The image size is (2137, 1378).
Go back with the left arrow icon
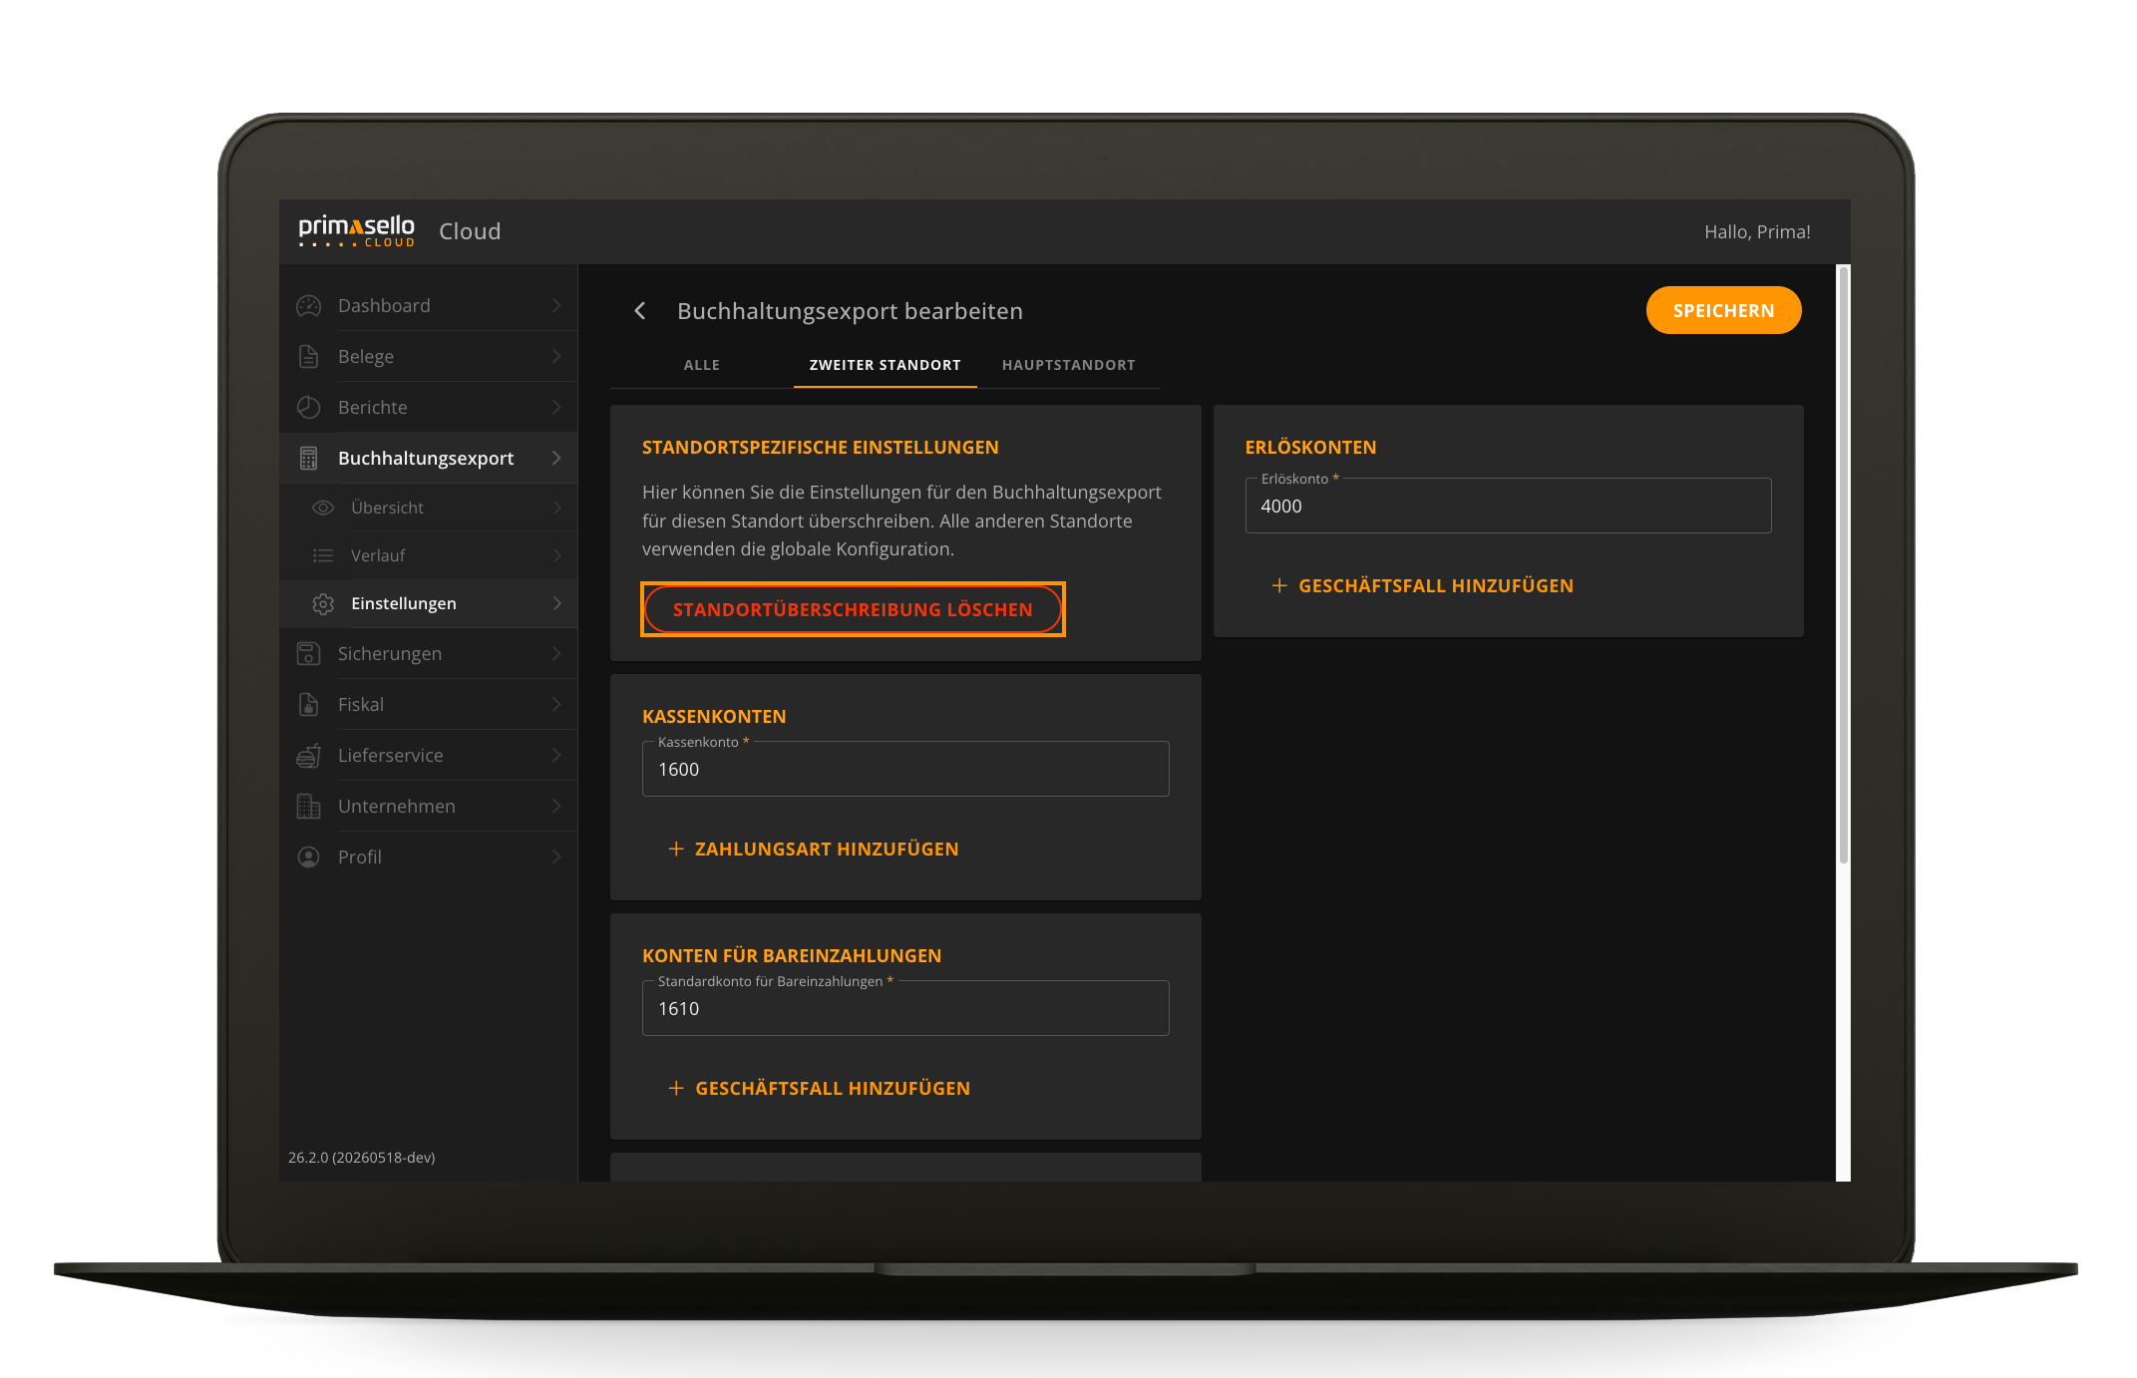tap(640, 311)
